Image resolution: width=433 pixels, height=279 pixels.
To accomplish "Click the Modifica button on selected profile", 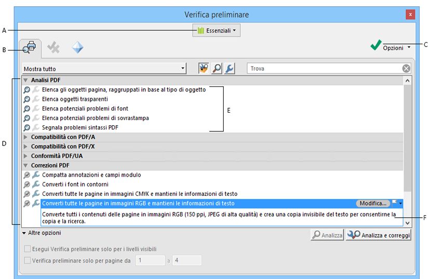I will (373, 203).
